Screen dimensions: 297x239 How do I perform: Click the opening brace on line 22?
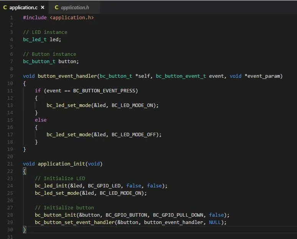(25, 171)
